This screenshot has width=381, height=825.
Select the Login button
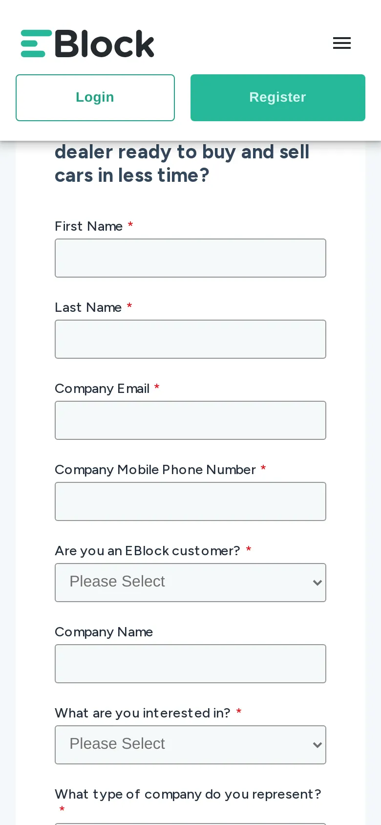click(x=95, y=97)
